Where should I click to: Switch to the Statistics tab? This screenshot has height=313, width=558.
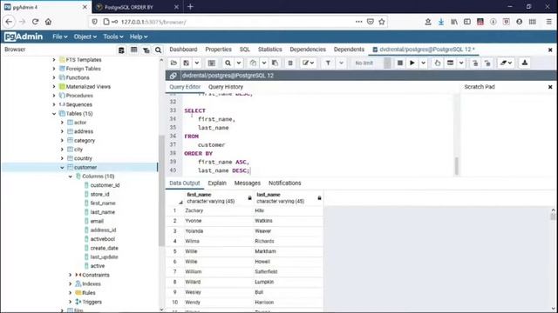(269, 50)
